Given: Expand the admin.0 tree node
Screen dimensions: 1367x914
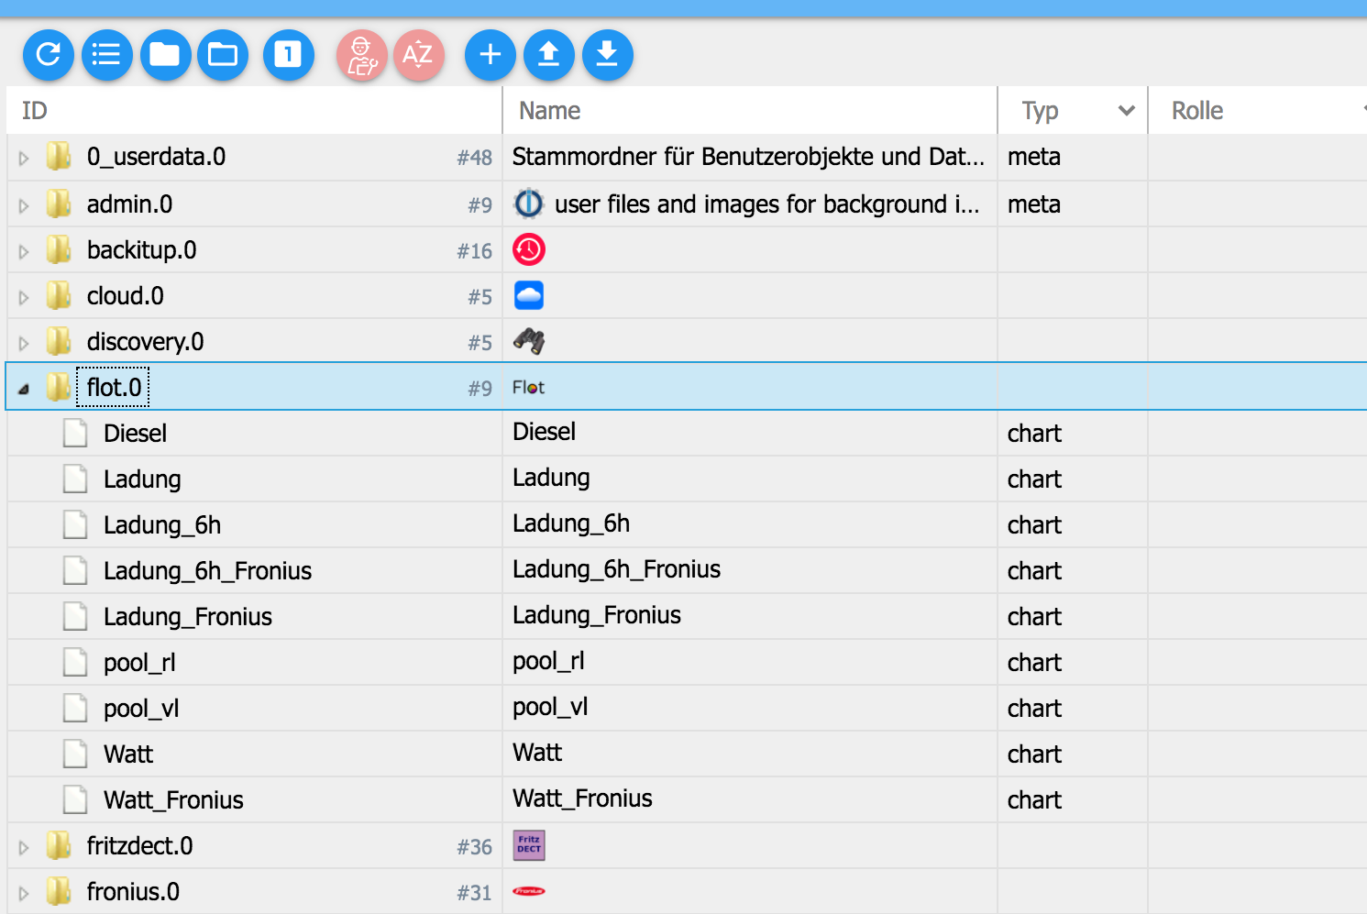Looking at the screenshot, I should tap(24, 205).
